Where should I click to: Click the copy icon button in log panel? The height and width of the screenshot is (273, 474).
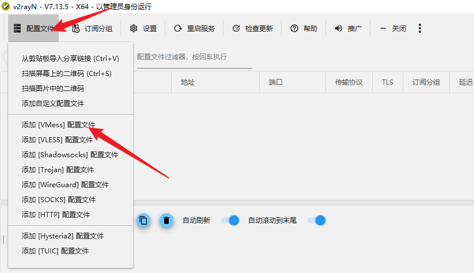143,220
